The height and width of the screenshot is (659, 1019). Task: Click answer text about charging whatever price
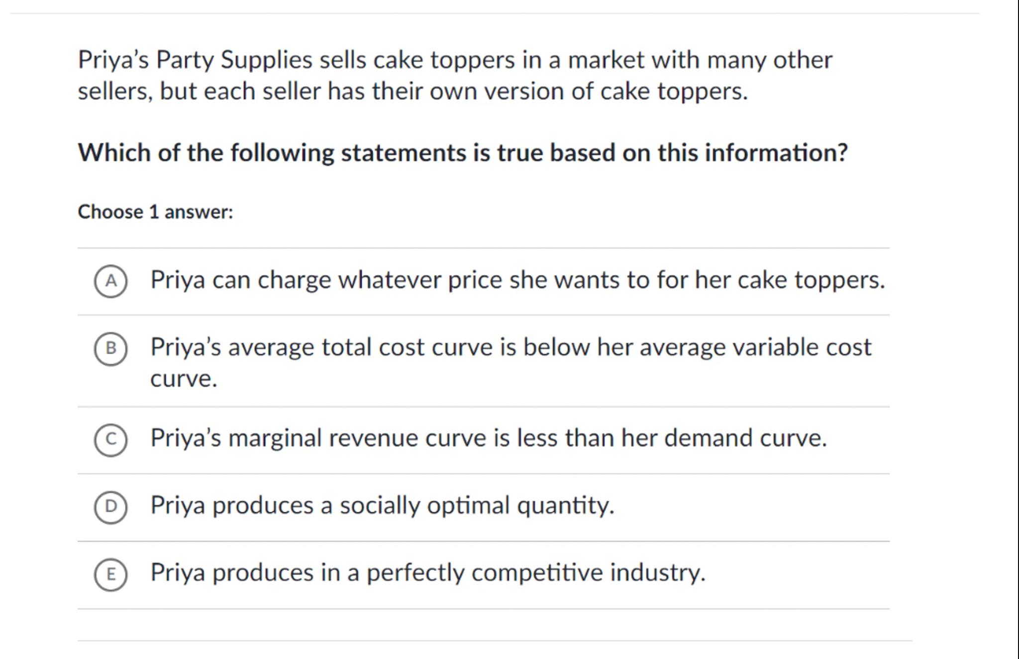pos(517,280)
